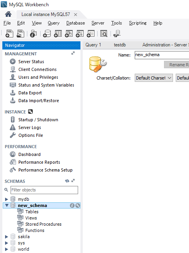Click the search table data toolbar icon
189x253 pixels.
tap(104, 34)
